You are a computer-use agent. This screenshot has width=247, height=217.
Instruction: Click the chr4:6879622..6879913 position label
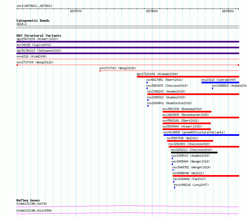(34, 6)
